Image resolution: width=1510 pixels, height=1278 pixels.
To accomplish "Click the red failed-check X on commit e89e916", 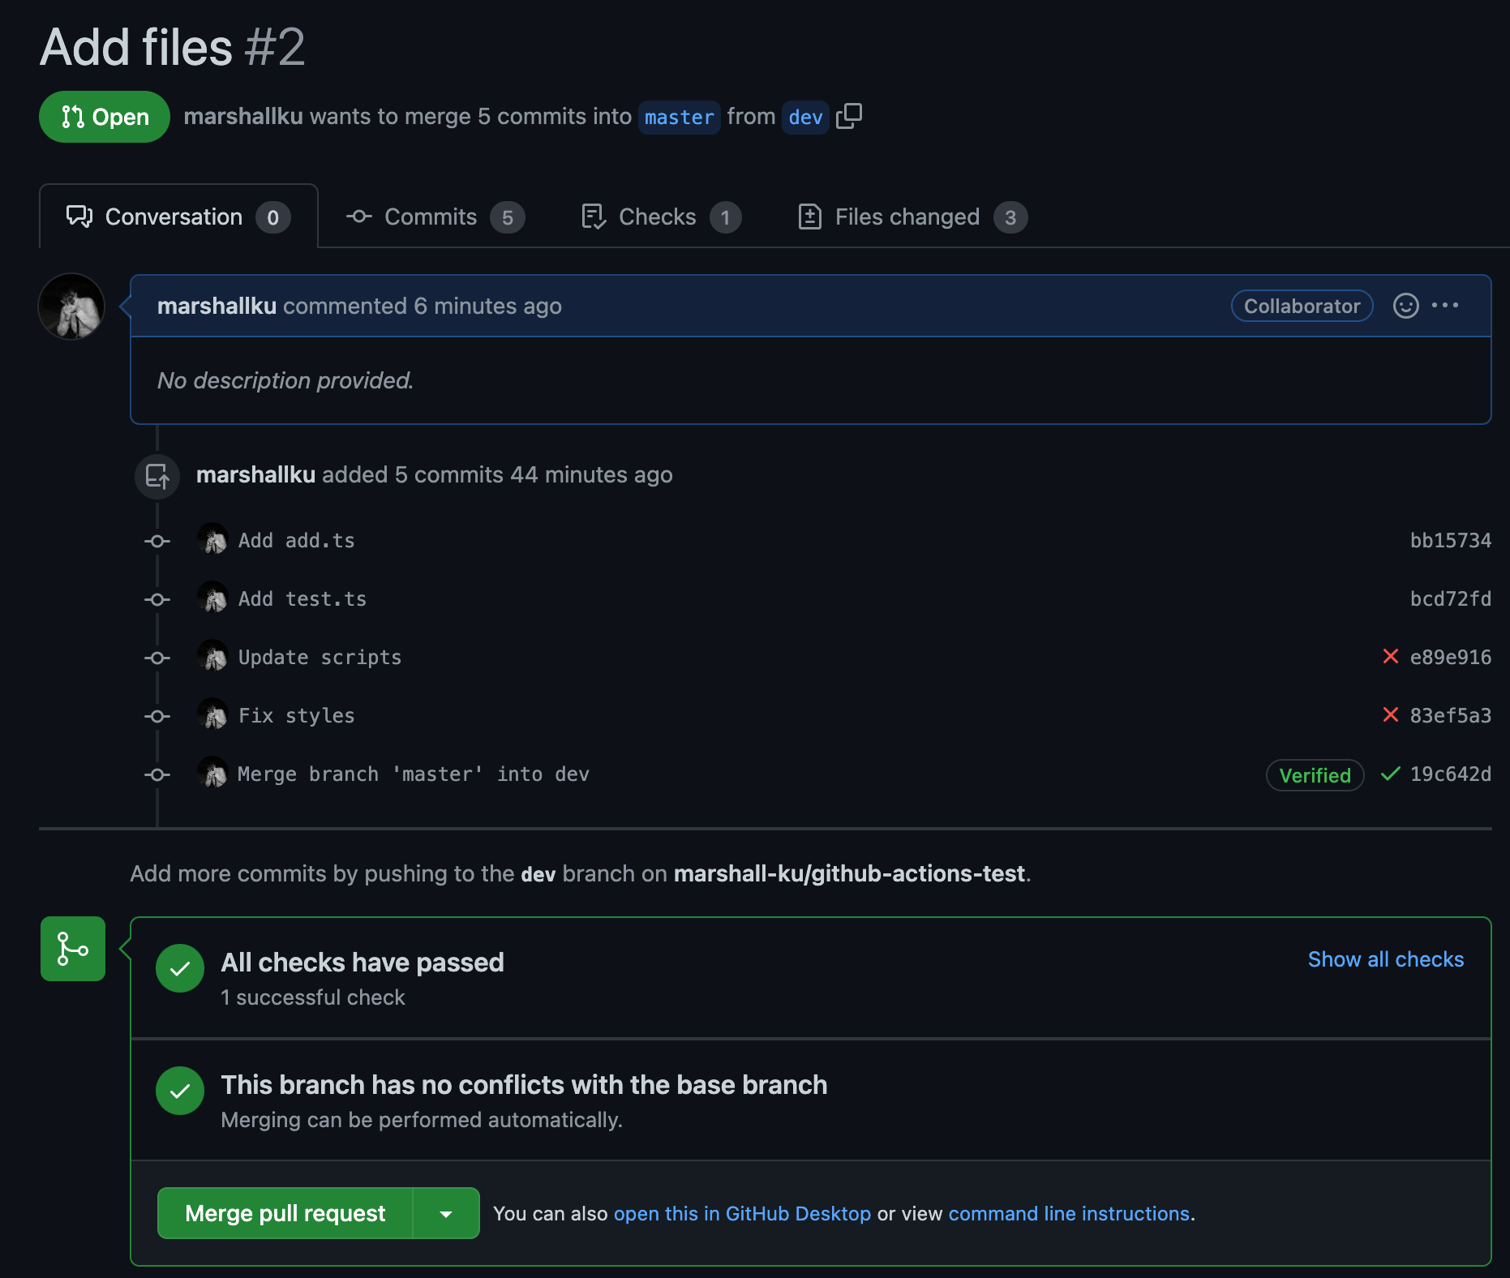I will coord(1391,657).
